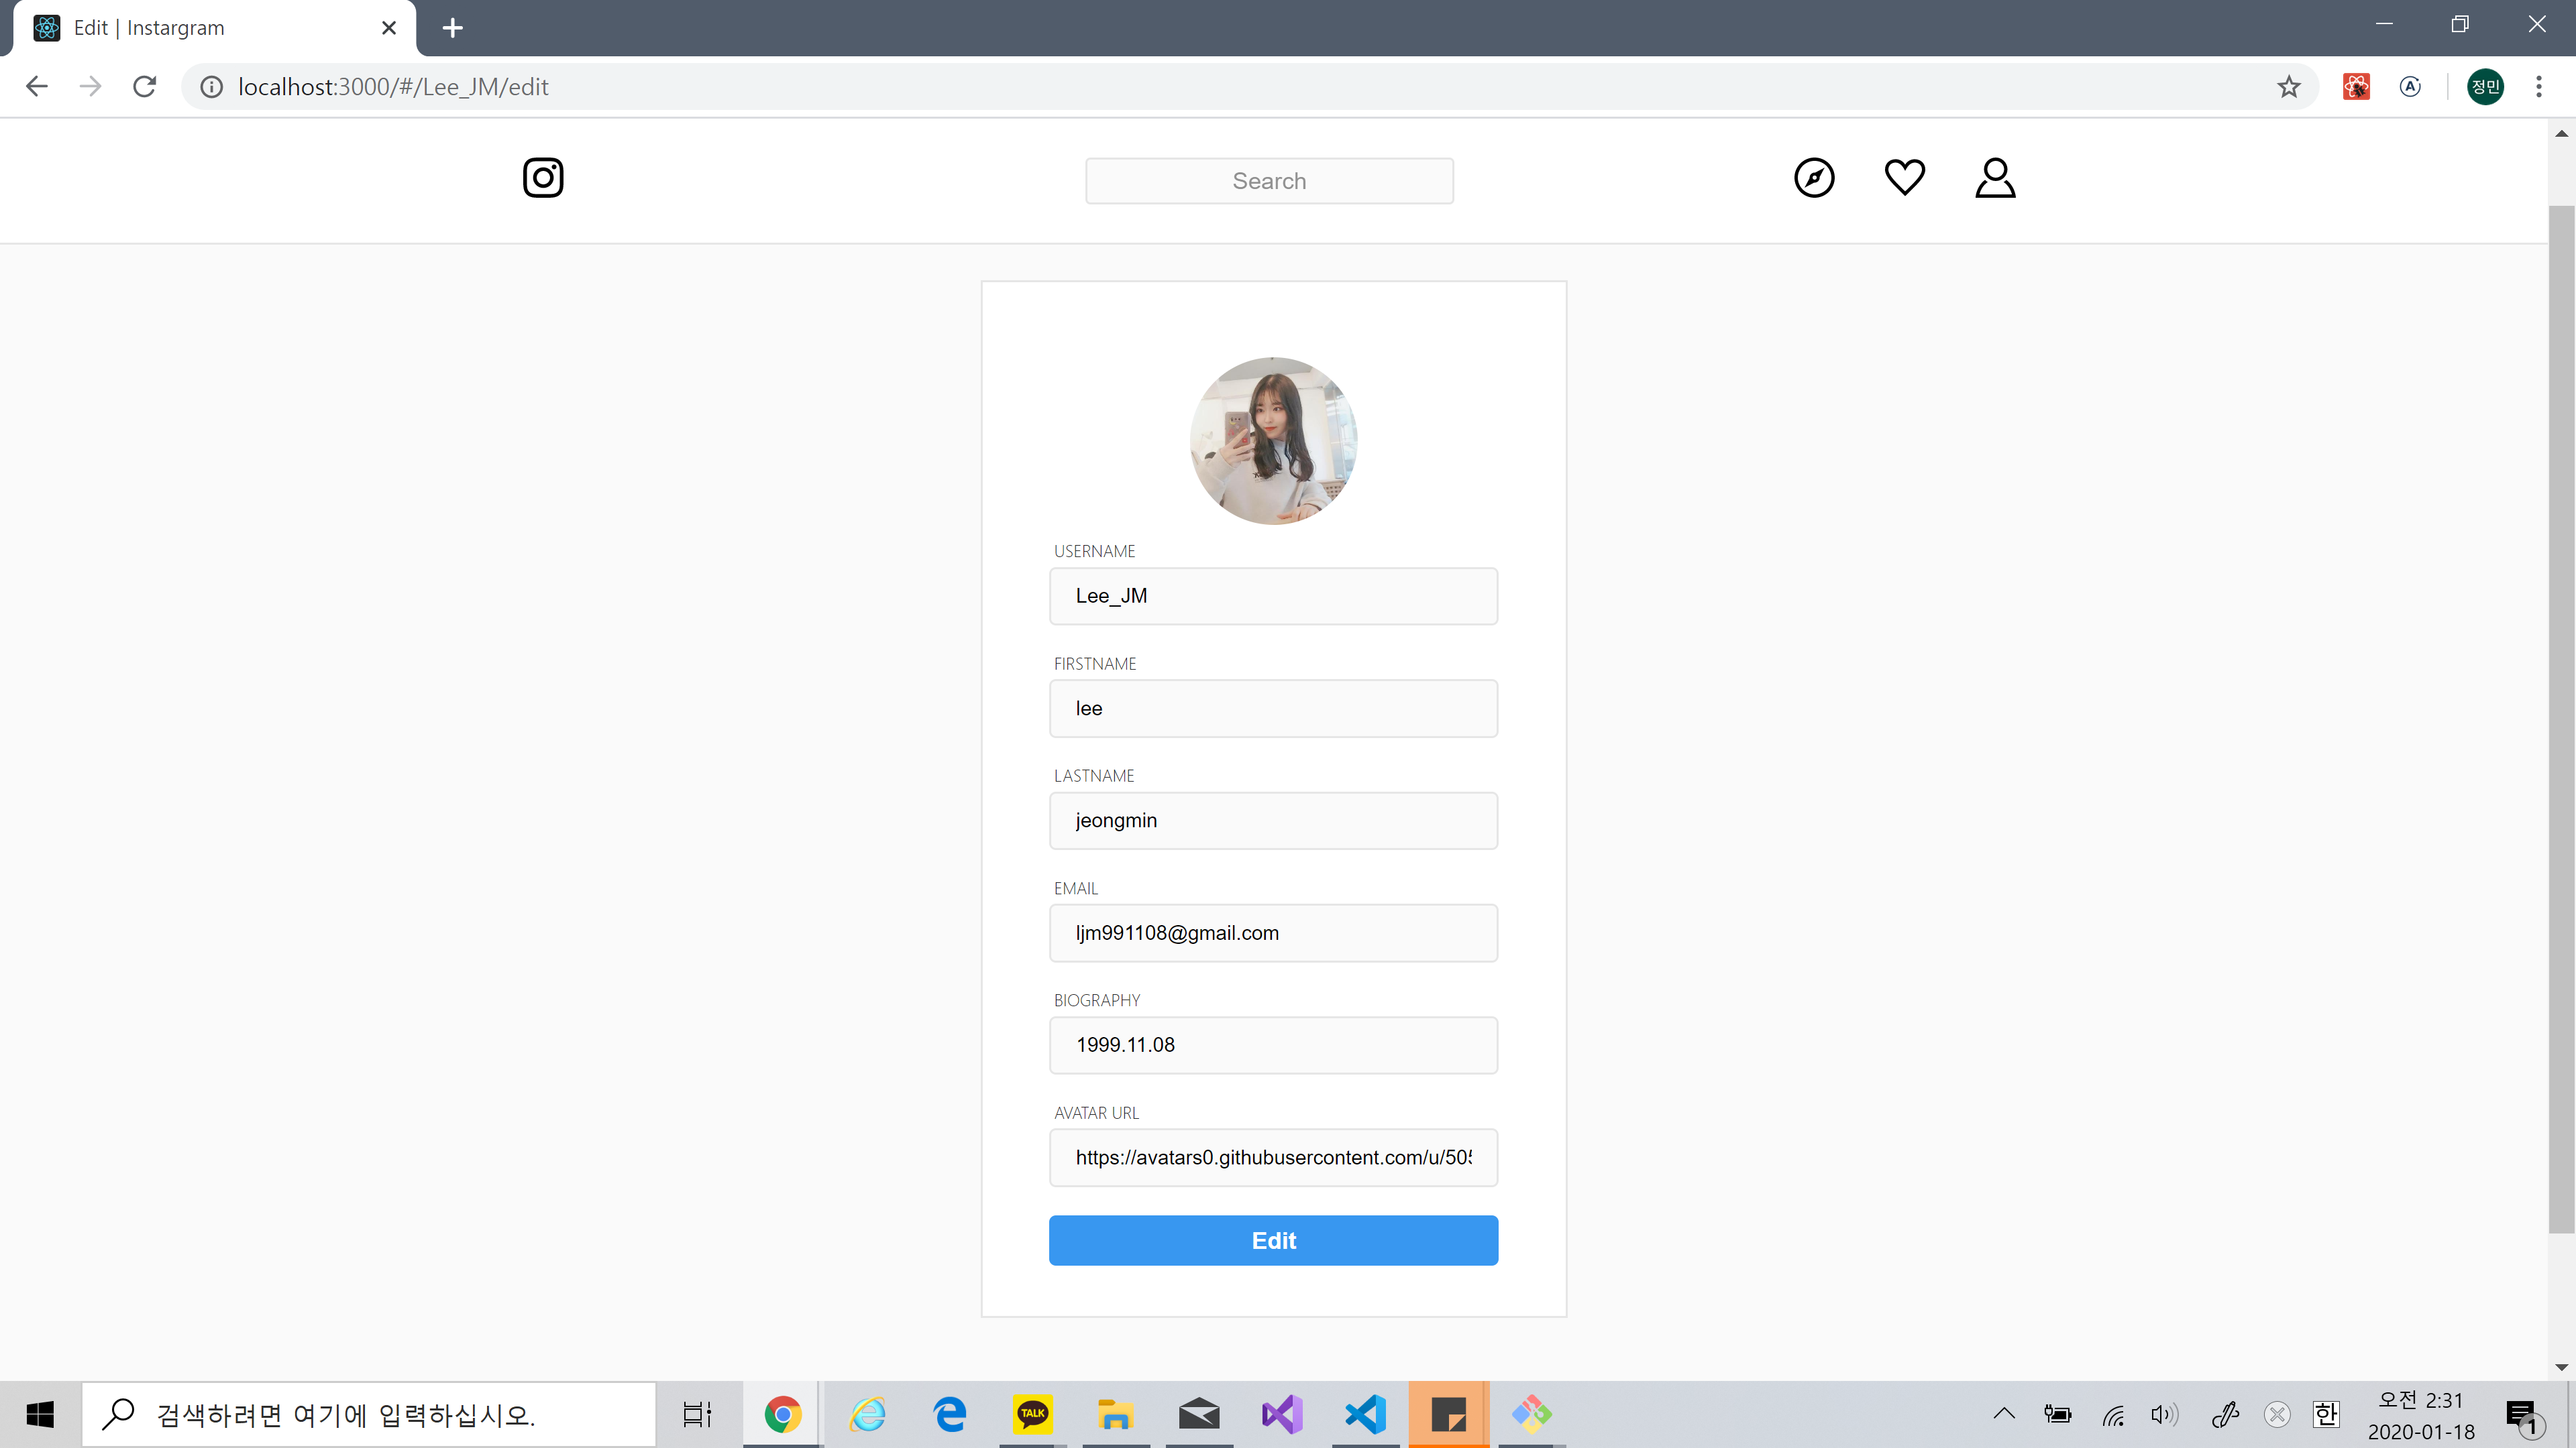Open Microsoft Edge from the taskbar

(949, 1414)
